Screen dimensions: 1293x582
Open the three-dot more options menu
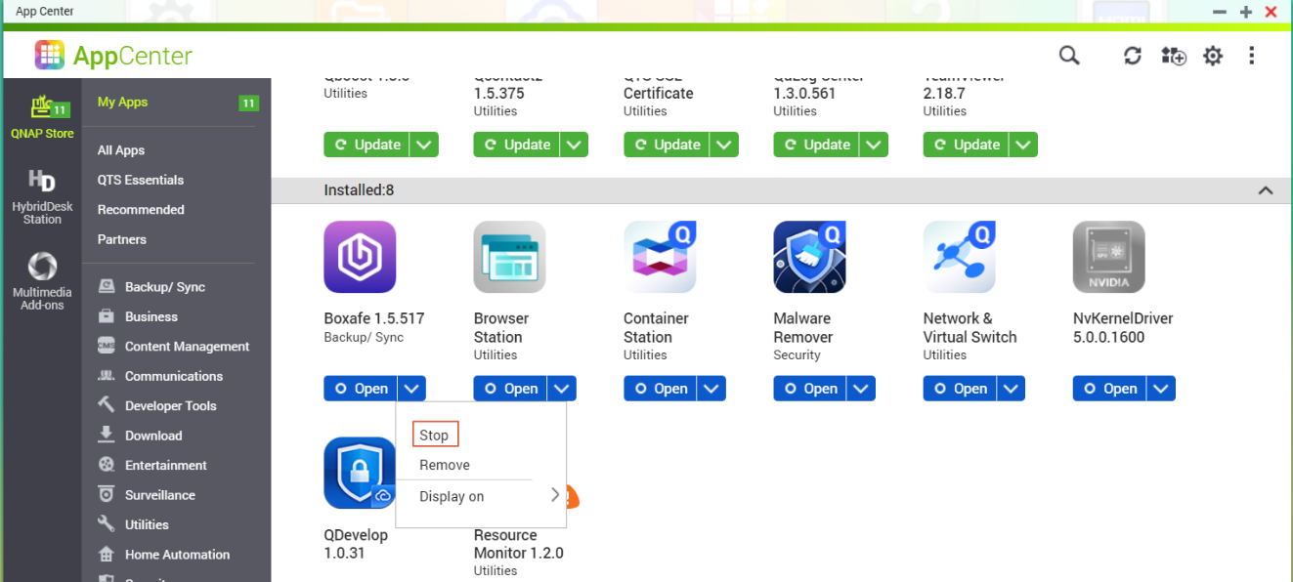[x=1251, y=56]
